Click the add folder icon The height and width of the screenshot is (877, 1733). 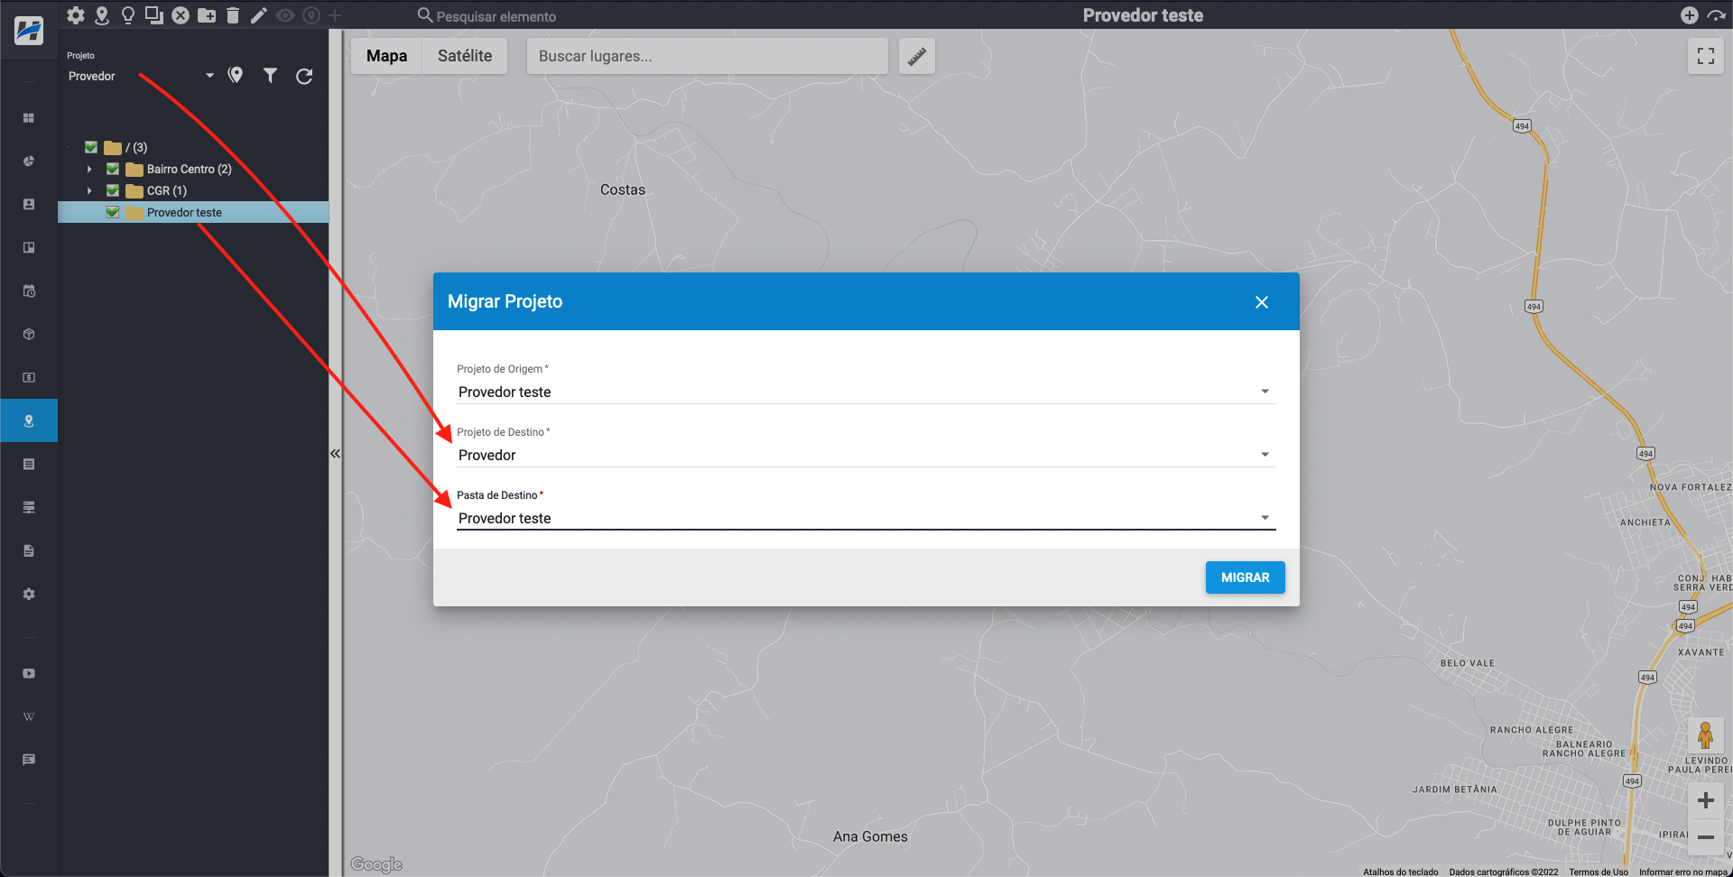[207, 15]
